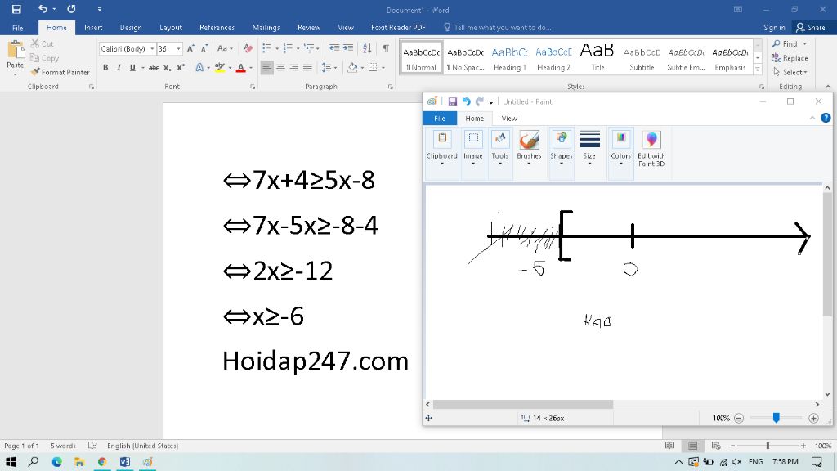Sort paragraph content
The image size is (837, 471).
[367, 48]
